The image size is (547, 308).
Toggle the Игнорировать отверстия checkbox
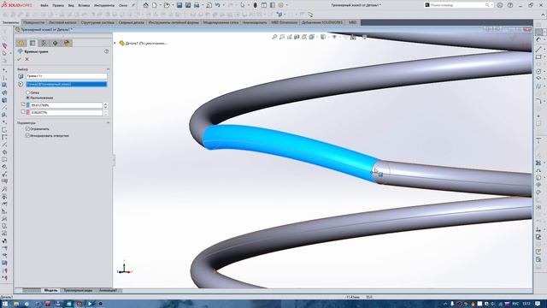coord(27,135)
